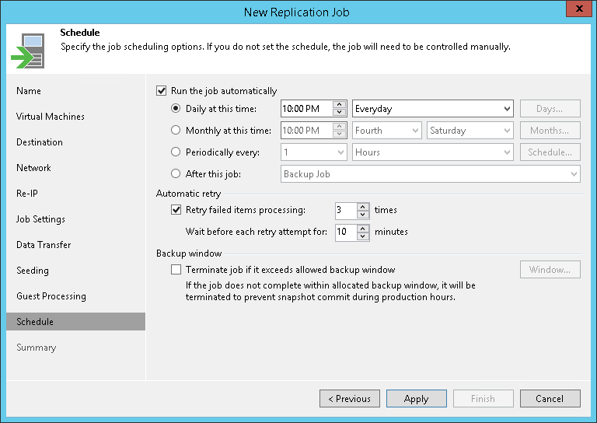Toggle Run the job automatically checkbox
The width and height of the screenshot is (597, 423).
(162, 91)
